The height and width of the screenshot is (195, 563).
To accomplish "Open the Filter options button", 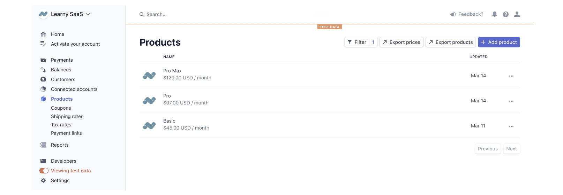I will click(357, 42).
